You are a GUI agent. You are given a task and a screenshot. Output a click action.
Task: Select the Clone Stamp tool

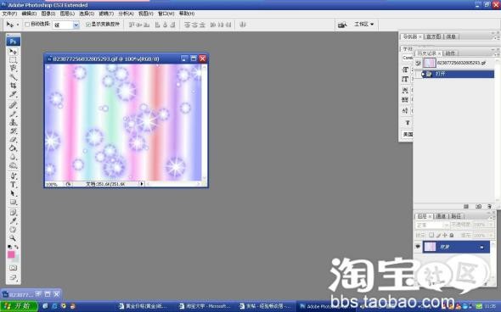(x=13, y=122)
